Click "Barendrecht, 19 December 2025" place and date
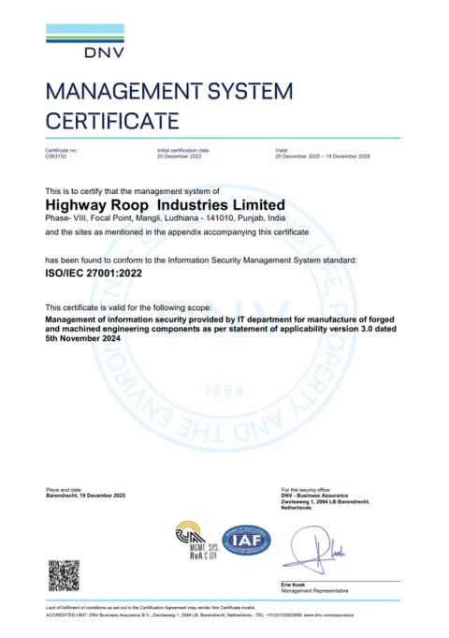The width and height of the screenshot is (449, 638). coord(86,496)
